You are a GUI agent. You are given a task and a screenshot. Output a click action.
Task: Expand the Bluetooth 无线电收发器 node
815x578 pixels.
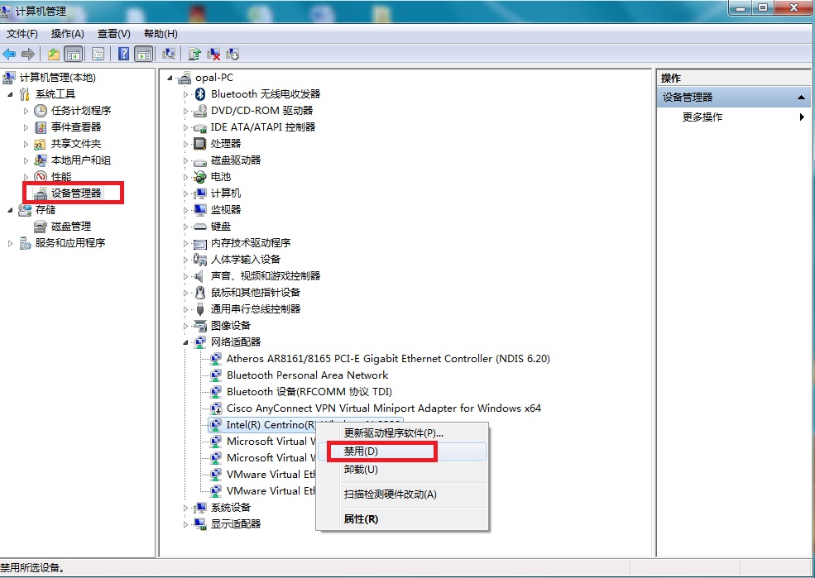click(185, 94)
